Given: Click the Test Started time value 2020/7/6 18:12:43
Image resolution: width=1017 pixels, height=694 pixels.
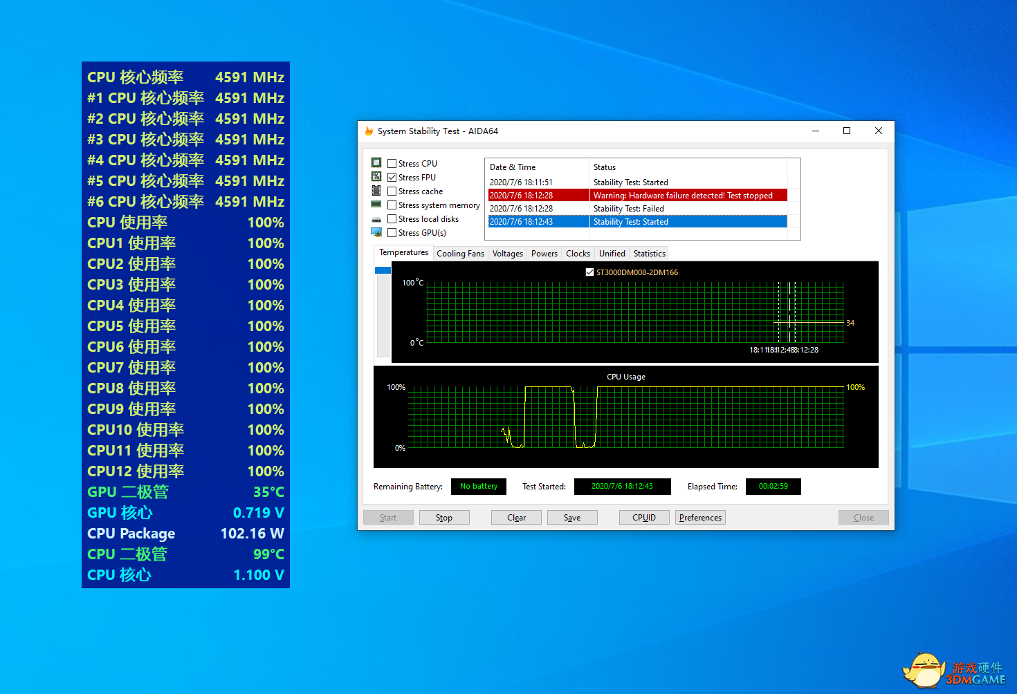Looking at the screenshot, I should tap(623, 487).
